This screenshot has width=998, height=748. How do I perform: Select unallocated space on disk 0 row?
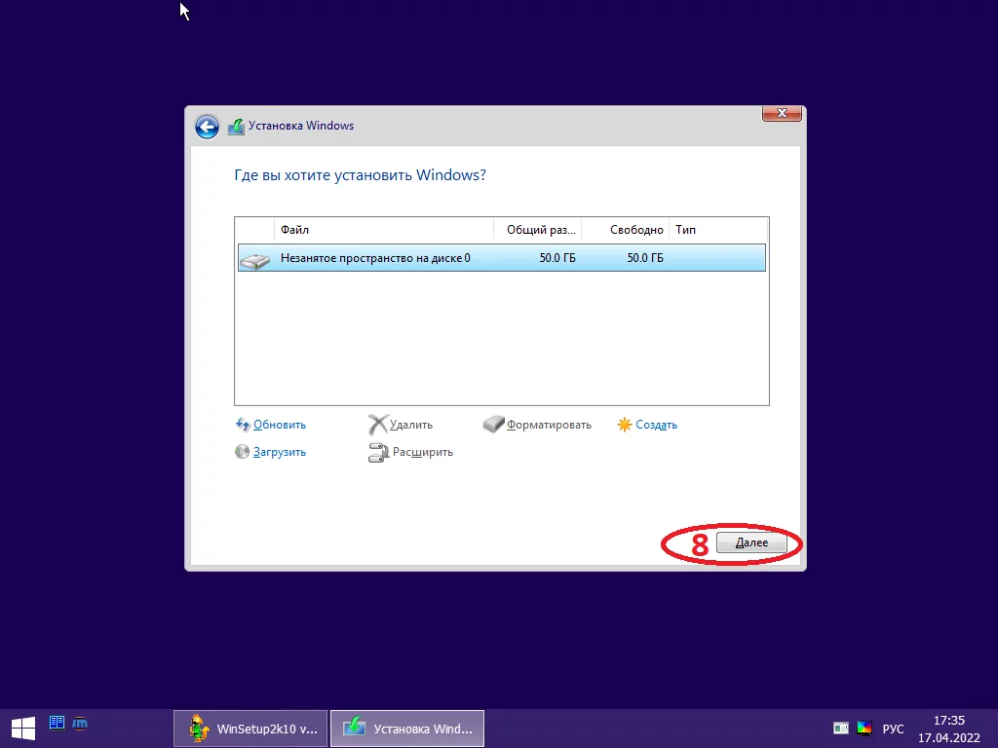point(502,257)
